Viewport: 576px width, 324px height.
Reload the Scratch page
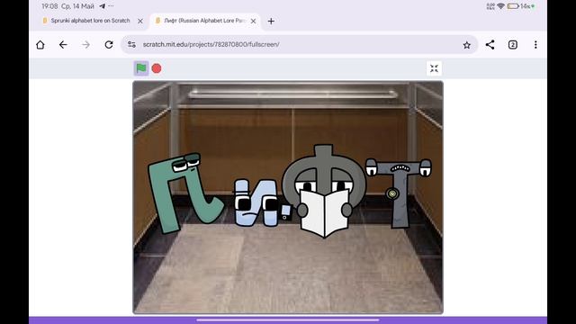(109, 45)
